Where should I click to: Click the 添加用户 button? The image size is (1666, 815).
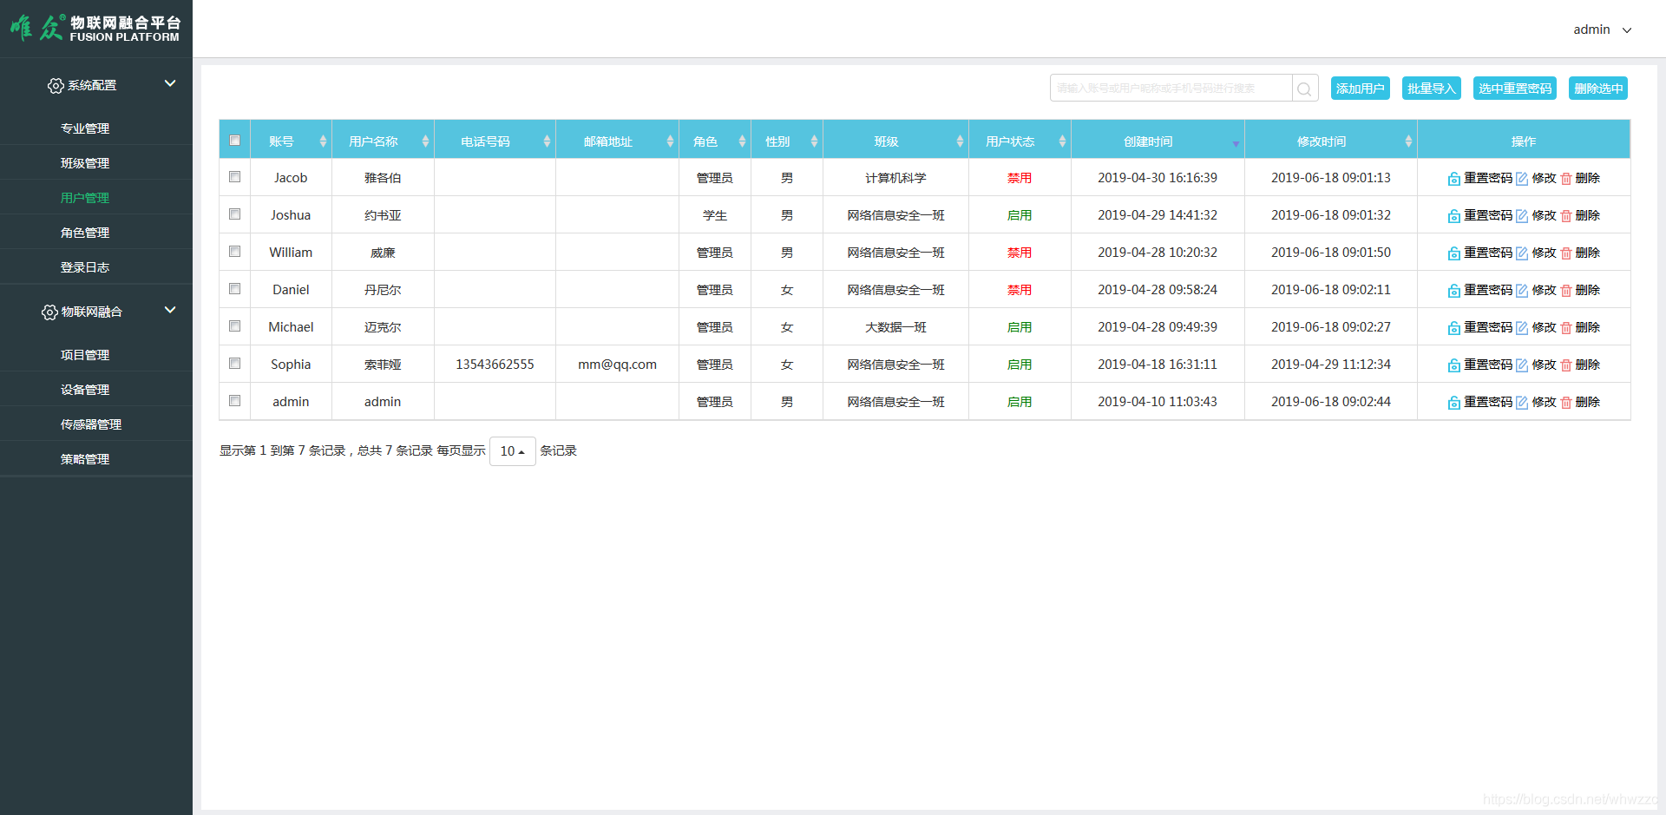tap(1360, 89)
